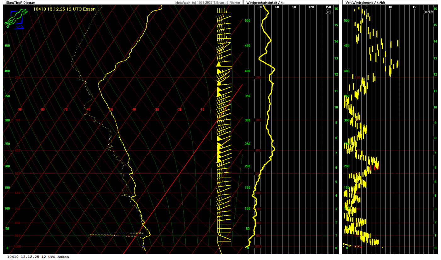
Task: Click the red -90 temperature label
Action: [20, 110]
